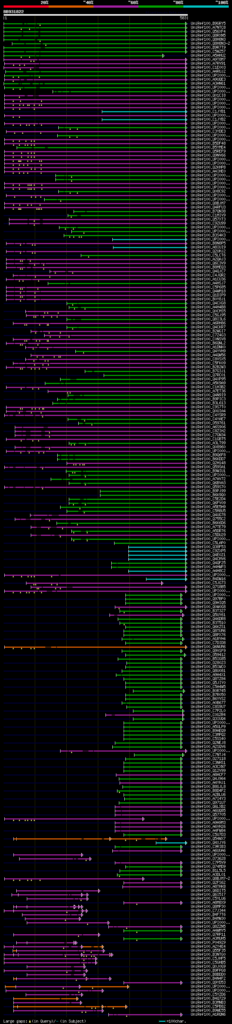Select the UniRef100_Q9NV66 label
This screenshot has width=232, height=1024.
click(x=208, y=155)
